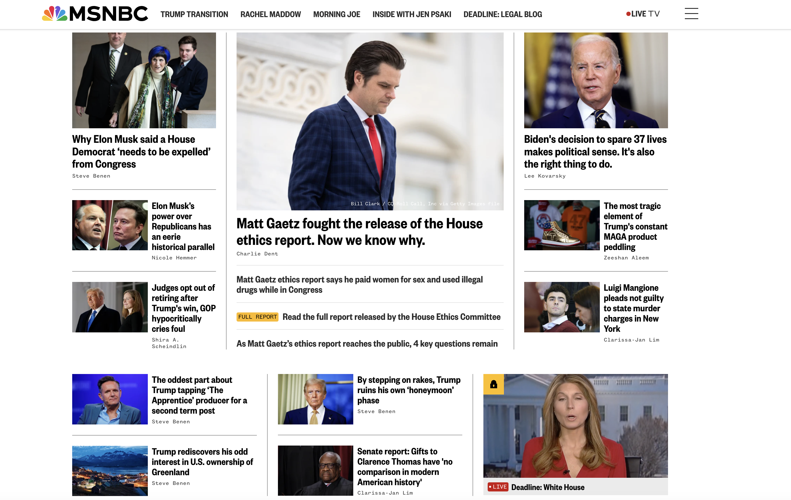The height and width of the screenshot is (500, 791).
Task: Click the red LIVE badge
Action: [498, 487]
